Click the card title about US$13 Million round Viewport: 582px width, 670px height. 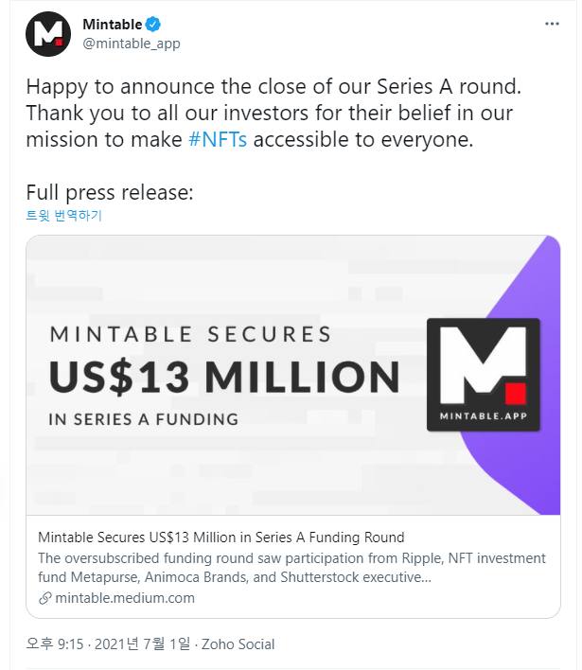coord(220,538)
